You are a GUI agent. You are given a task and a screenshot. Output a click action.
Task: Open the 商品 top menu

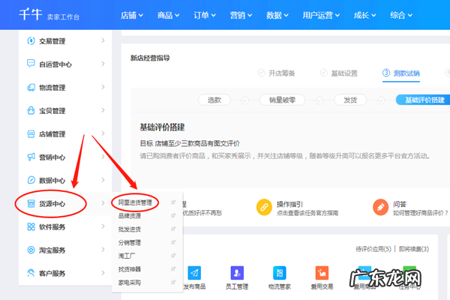click(168, 15)
